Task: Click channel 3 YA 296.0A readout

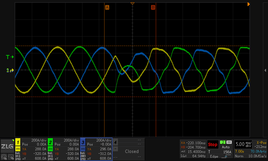Action: (99, 149)
